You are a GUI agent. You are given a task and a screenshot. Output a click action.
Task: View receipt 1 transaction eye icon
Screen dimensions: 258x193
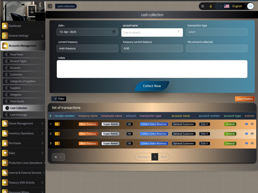[x=246, y=143]
